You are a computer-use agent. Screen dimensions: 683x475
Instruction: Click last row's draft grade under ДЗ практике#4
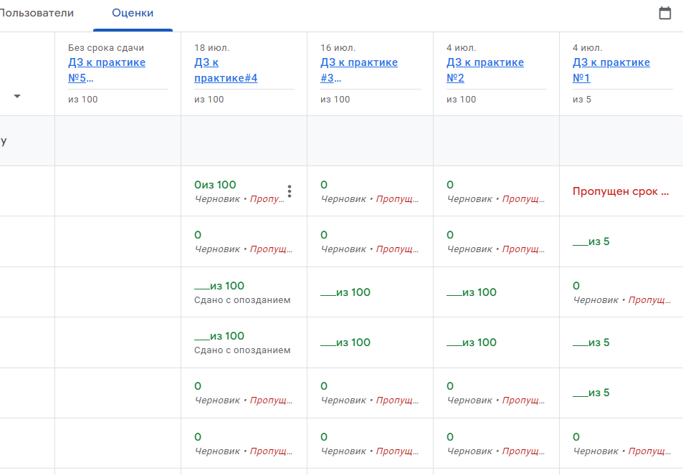point(244,443)
